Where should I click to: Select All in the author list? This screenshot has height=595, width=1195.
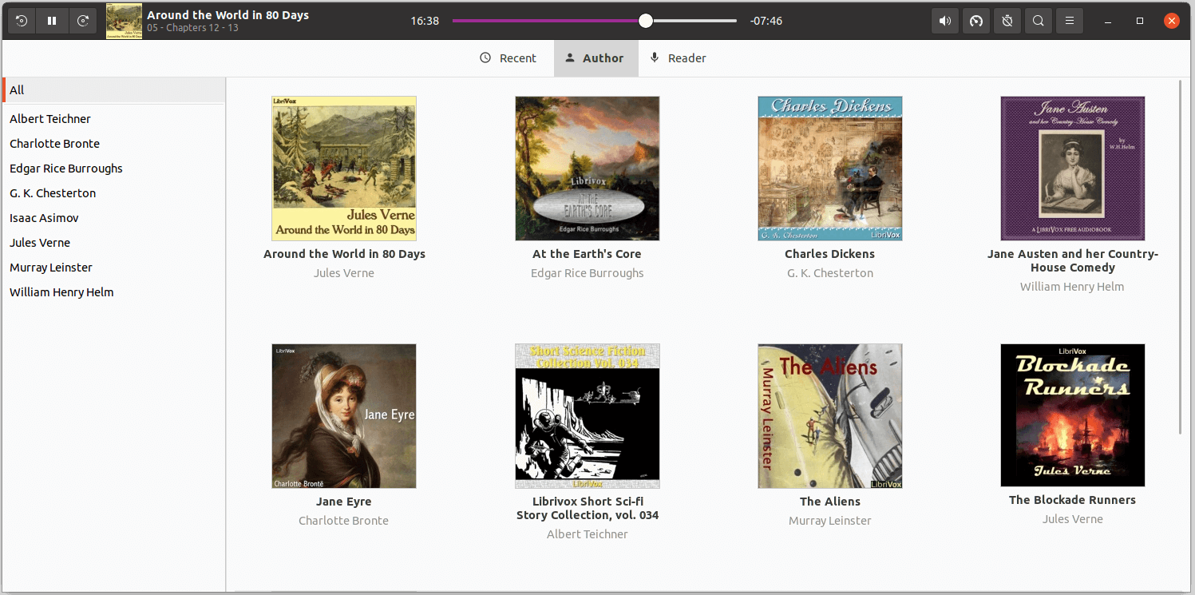114,90
